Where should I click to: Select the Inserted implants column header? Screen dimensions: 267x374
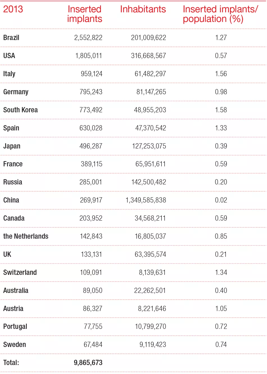tap(85, 14)
